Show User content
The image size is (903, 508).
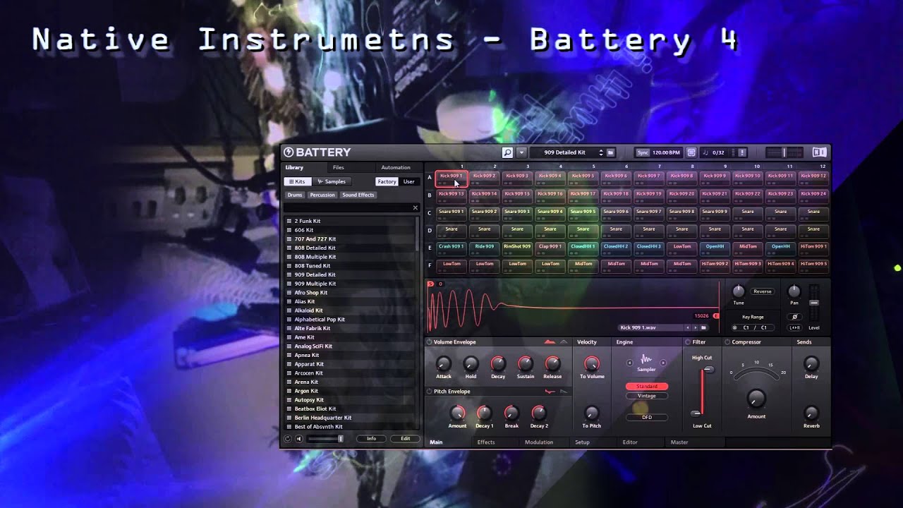pyautogui.click(x=409, y=181)
